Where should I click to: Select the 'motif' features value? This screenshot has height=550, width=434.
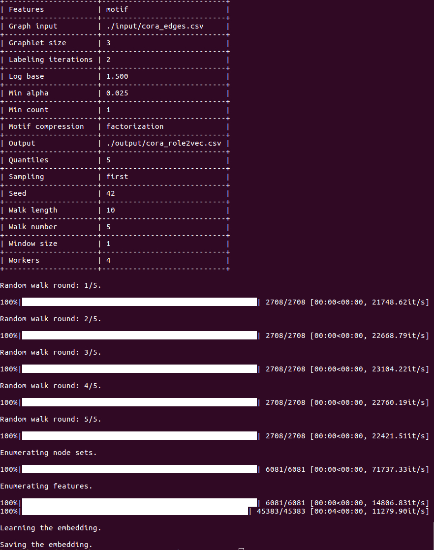pyautogui.click(x=117, y=9)
